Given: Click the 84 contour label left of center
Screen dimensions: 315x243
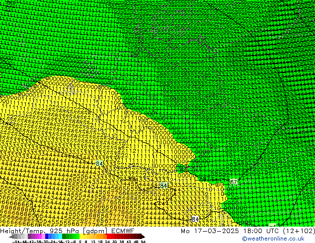Looking at the screenshot, I should [99, 163].
